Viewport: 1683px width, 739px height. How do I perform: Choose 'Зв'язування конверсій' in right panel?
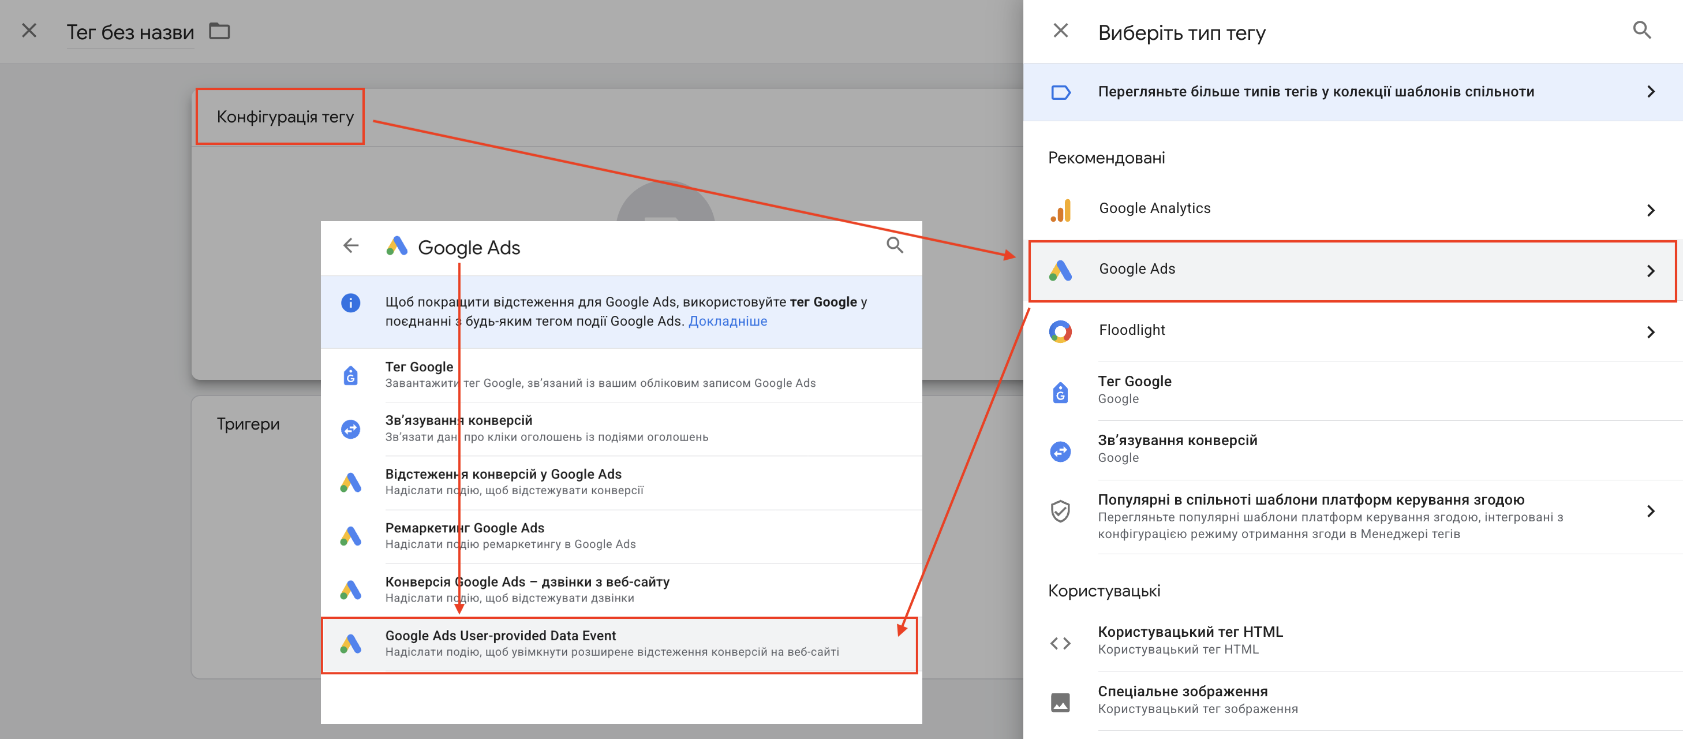pyautogui.click(x=1352, y=450)
